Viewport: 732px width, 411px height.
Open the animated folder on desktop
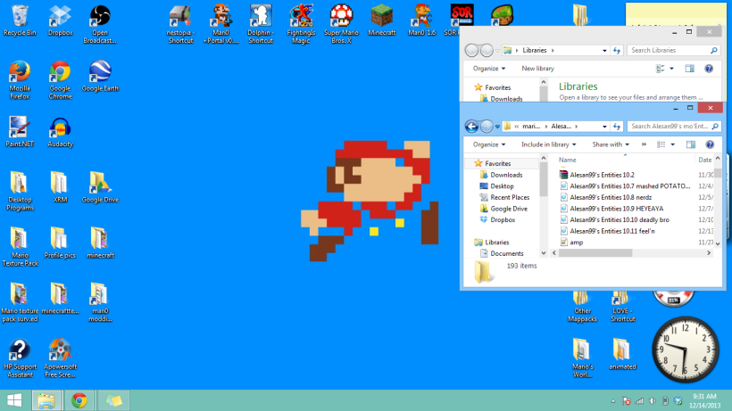coord(622,355)
